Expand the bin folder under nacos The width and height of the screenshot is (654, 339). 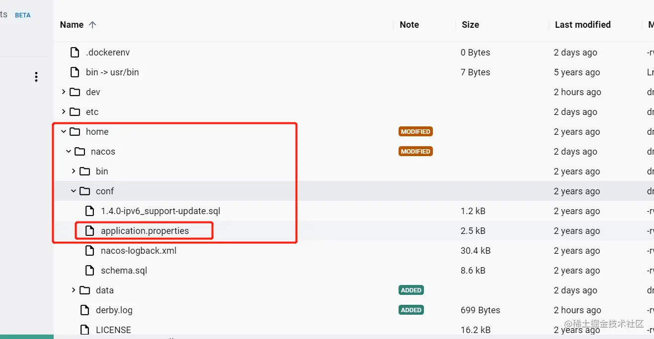(x=74, y=171)
